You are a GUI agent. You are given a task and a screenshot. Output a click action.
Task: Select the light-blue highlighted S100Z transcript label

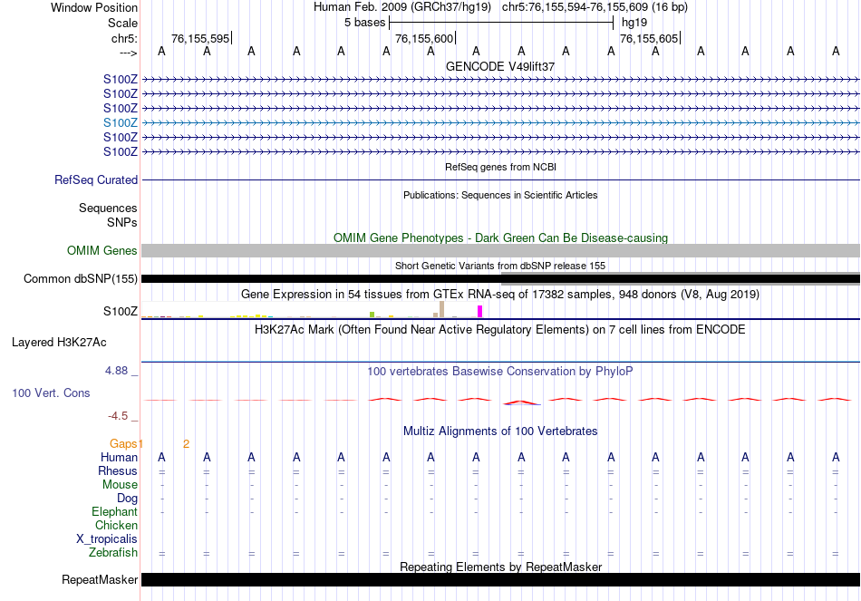point(121,123)
